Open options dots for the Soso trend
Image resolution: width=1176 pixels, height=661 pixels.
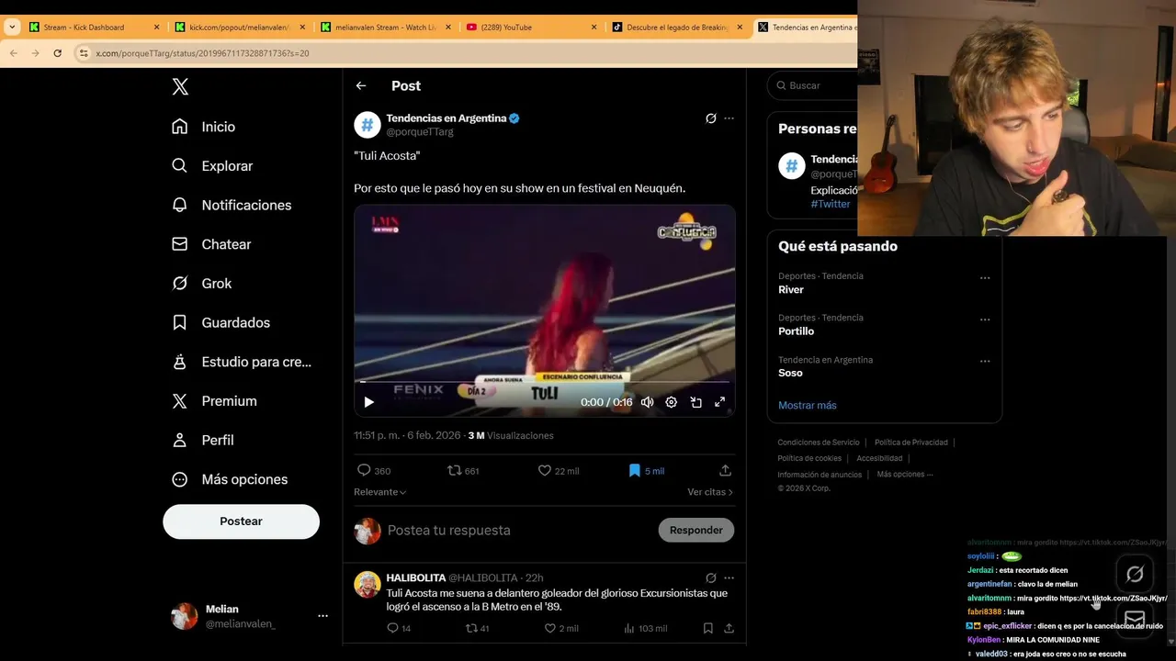point(985,362)
